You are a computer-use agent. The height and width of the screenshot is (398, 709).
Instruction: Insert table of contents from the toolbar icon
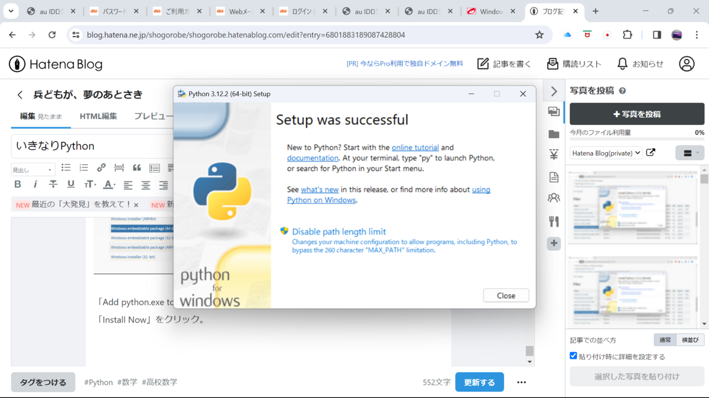[154, 168]
